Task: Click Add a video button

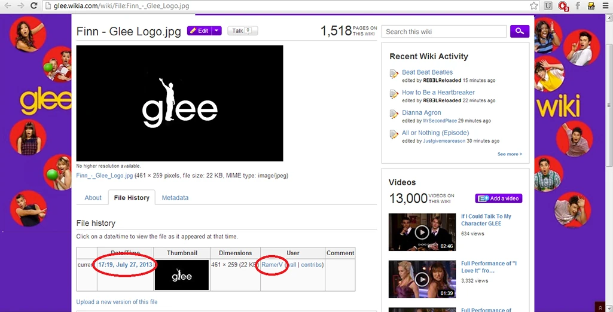Action: point(499,198)
